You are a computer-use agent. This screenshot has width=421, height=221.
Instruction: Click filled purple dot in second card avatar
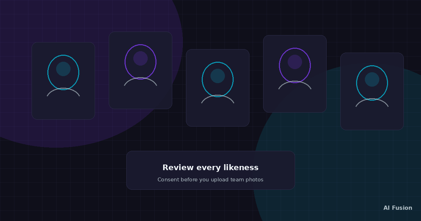140,58
